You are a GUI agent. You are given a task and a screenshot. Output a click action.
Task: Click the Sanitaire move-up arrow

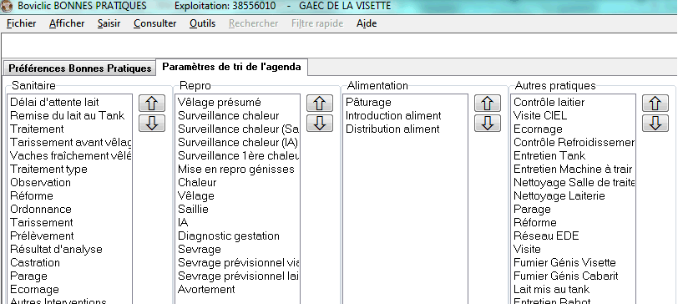(152, 104)
